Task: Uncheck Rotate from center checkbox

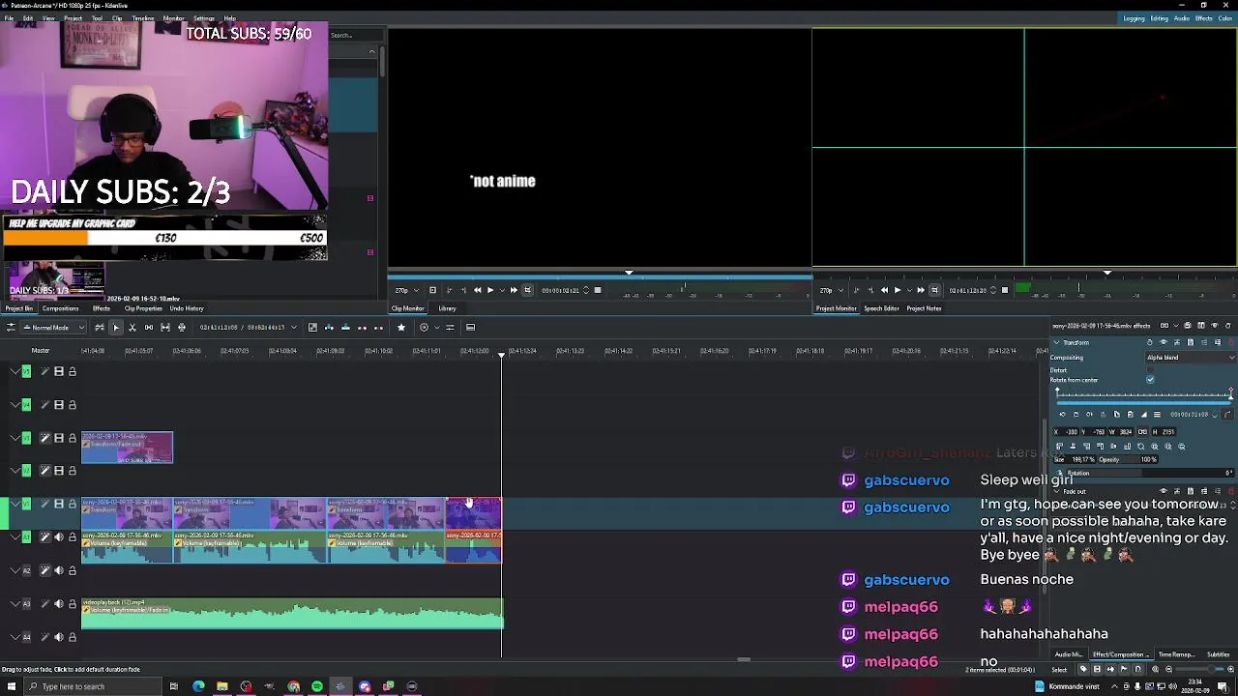Action: tap(1150, 380)
